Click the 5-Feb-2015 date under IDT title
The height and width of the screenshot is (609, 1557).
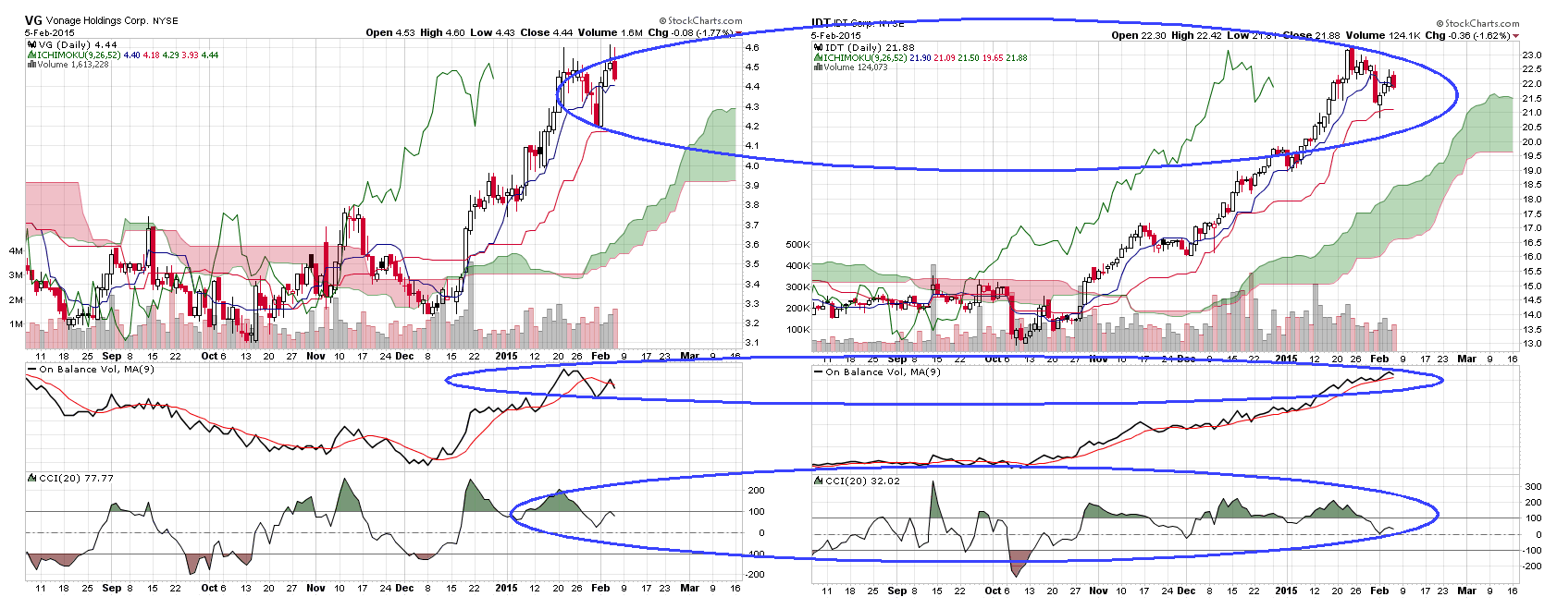[x=835, y=35]
